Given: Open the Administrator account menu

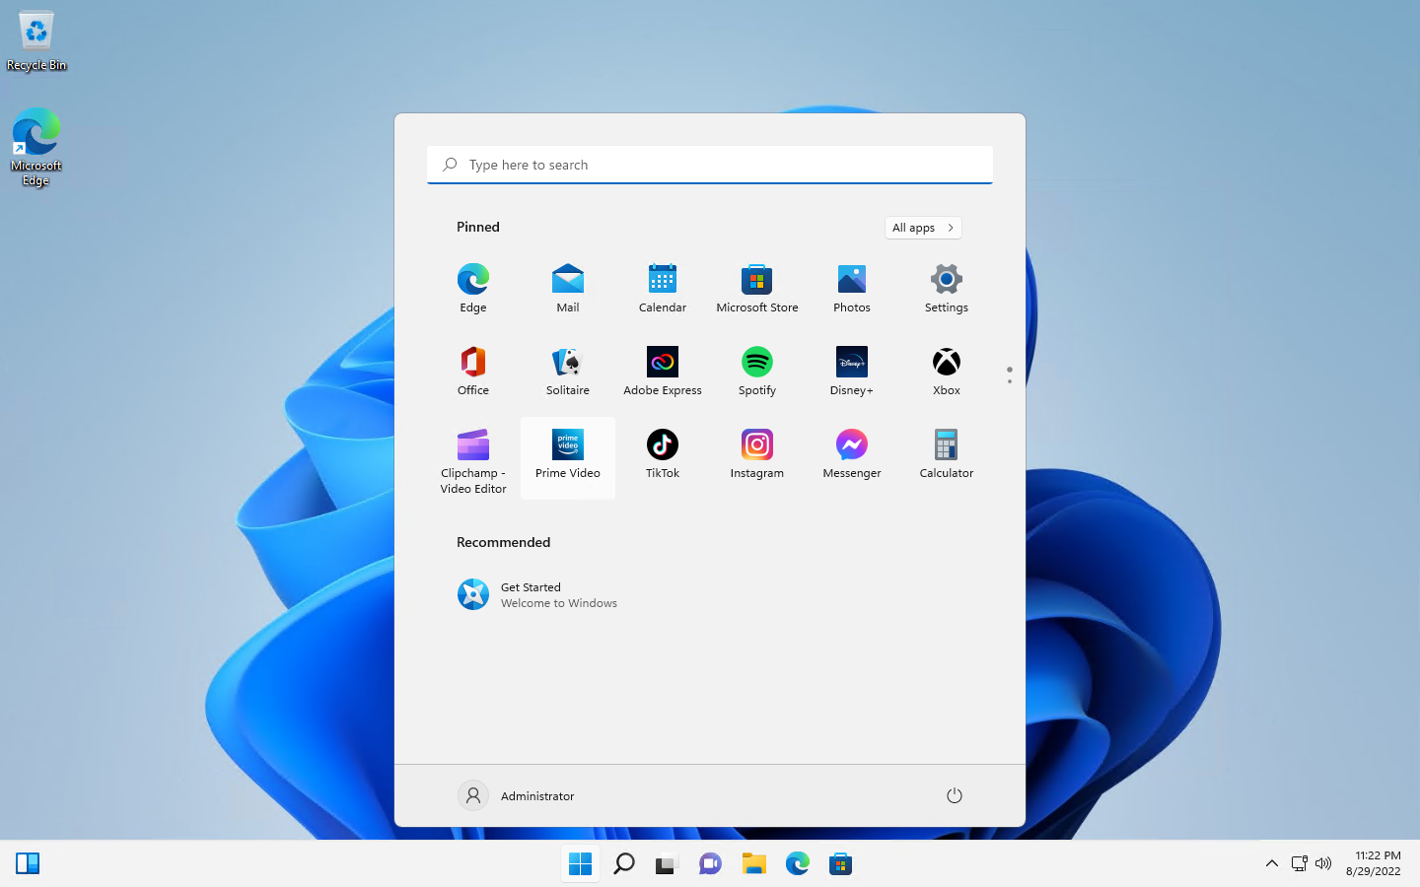Looking at the screenshot, I should (x=517, y=795).
